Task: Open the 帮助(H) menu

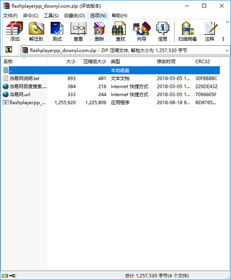Action: [x=119, y=16]
